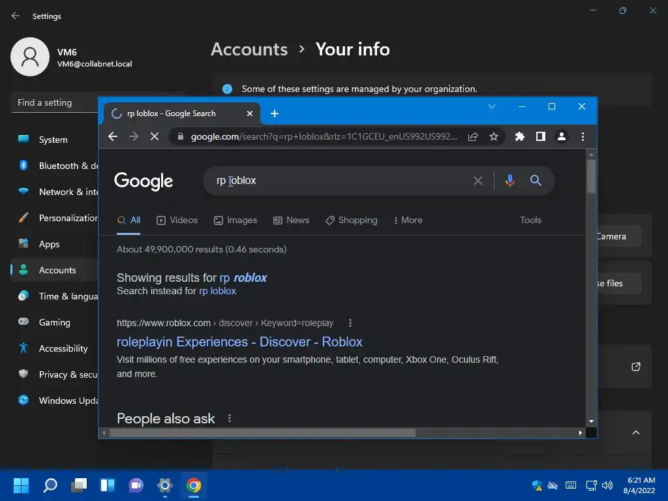Open the clock and date 6:21 AM
The image size is (668, 501).
(640, 485)
